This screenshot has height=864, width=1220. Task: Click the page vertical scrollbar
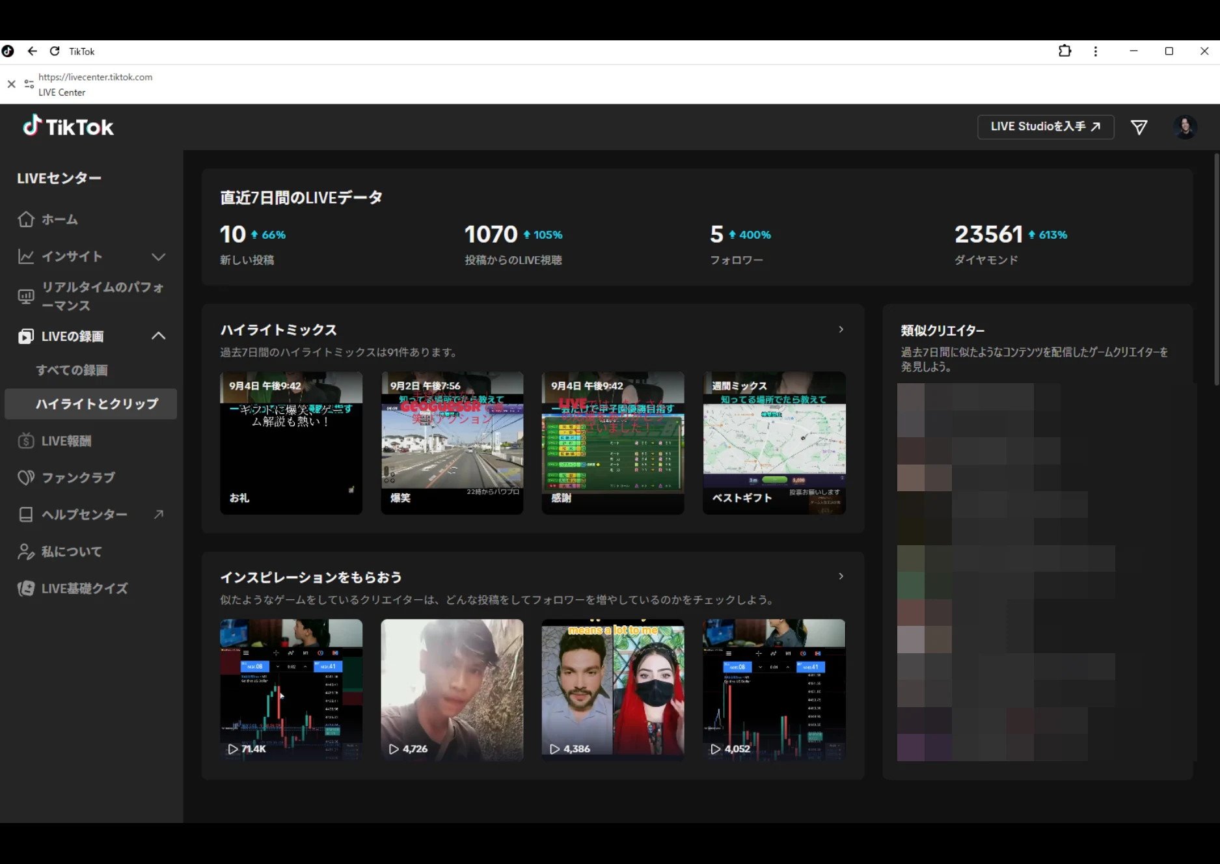(1216, 269)
